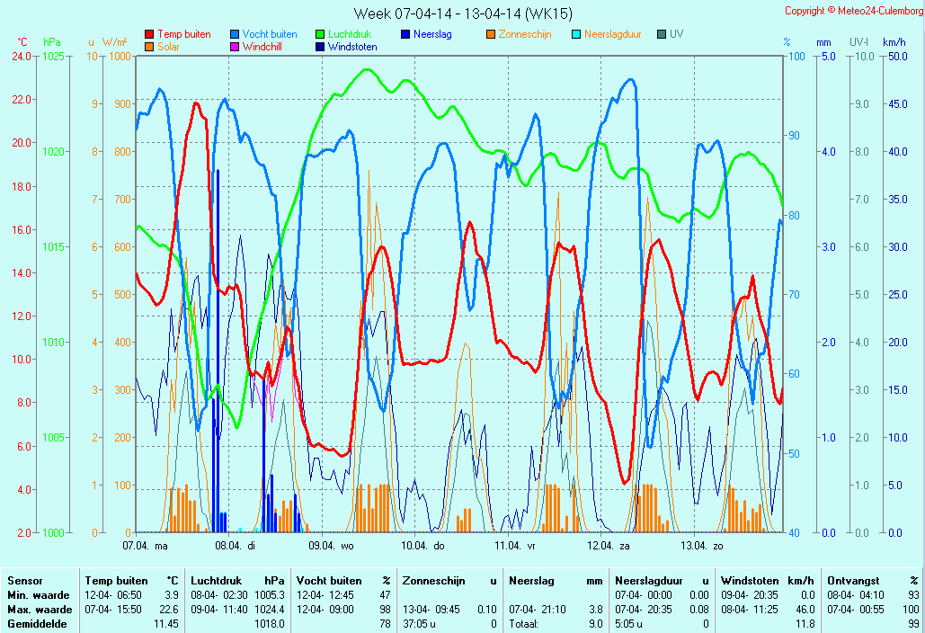Click the Windstoten legend label
The image size is (925, 633).
point(352,47)
